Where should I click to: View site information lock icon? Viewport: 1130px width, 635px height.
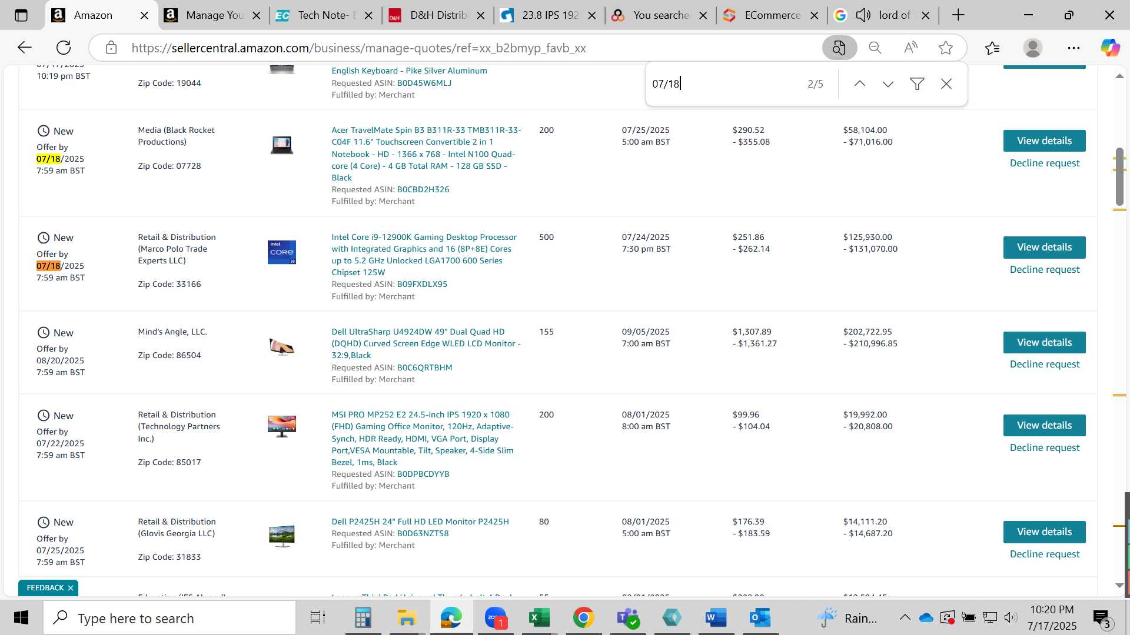(111, 48)
